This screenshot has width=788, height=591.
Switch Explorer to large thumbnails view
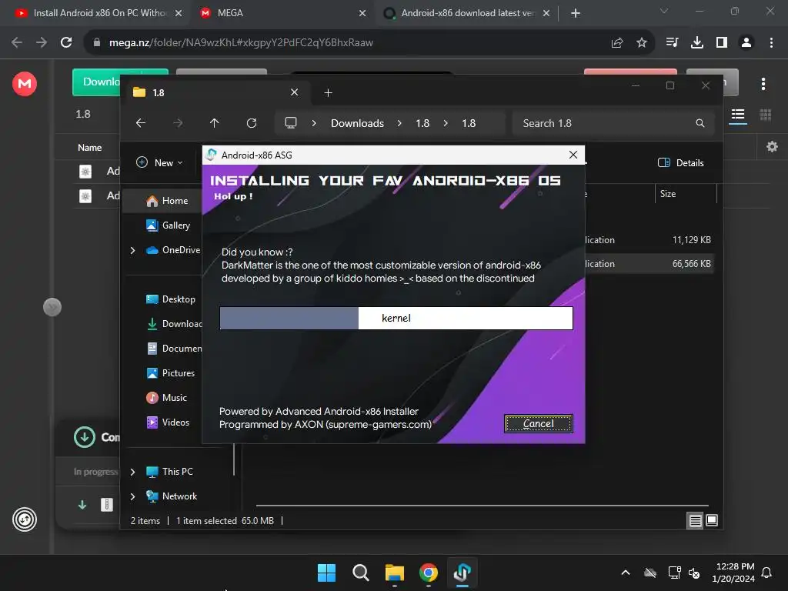coord(712,520)
